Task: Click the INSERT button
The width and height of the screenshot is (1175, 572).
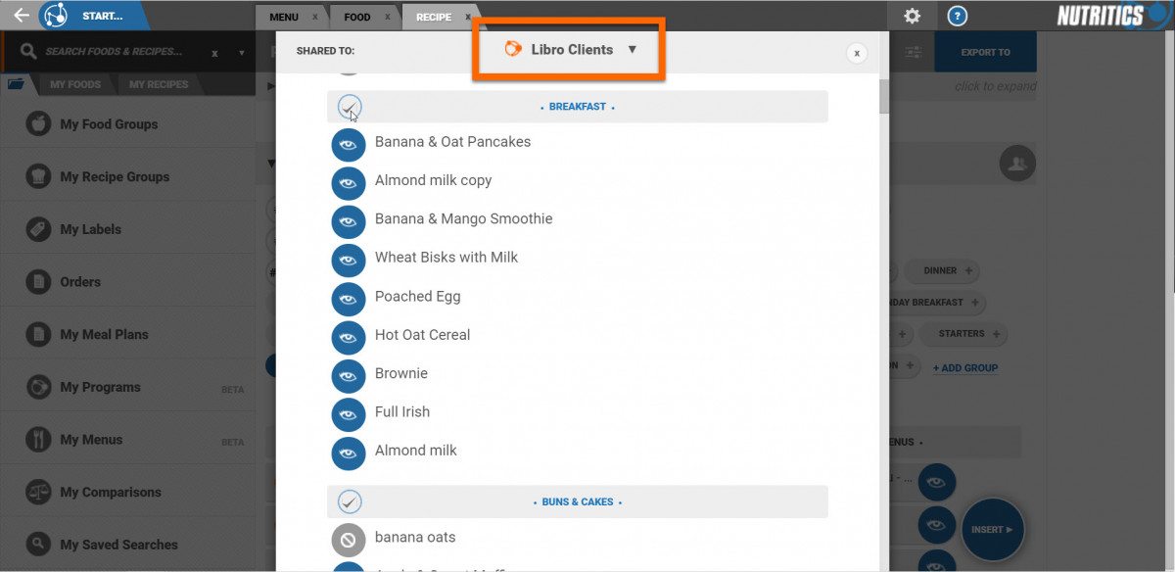Action: [x=992, y=530]
